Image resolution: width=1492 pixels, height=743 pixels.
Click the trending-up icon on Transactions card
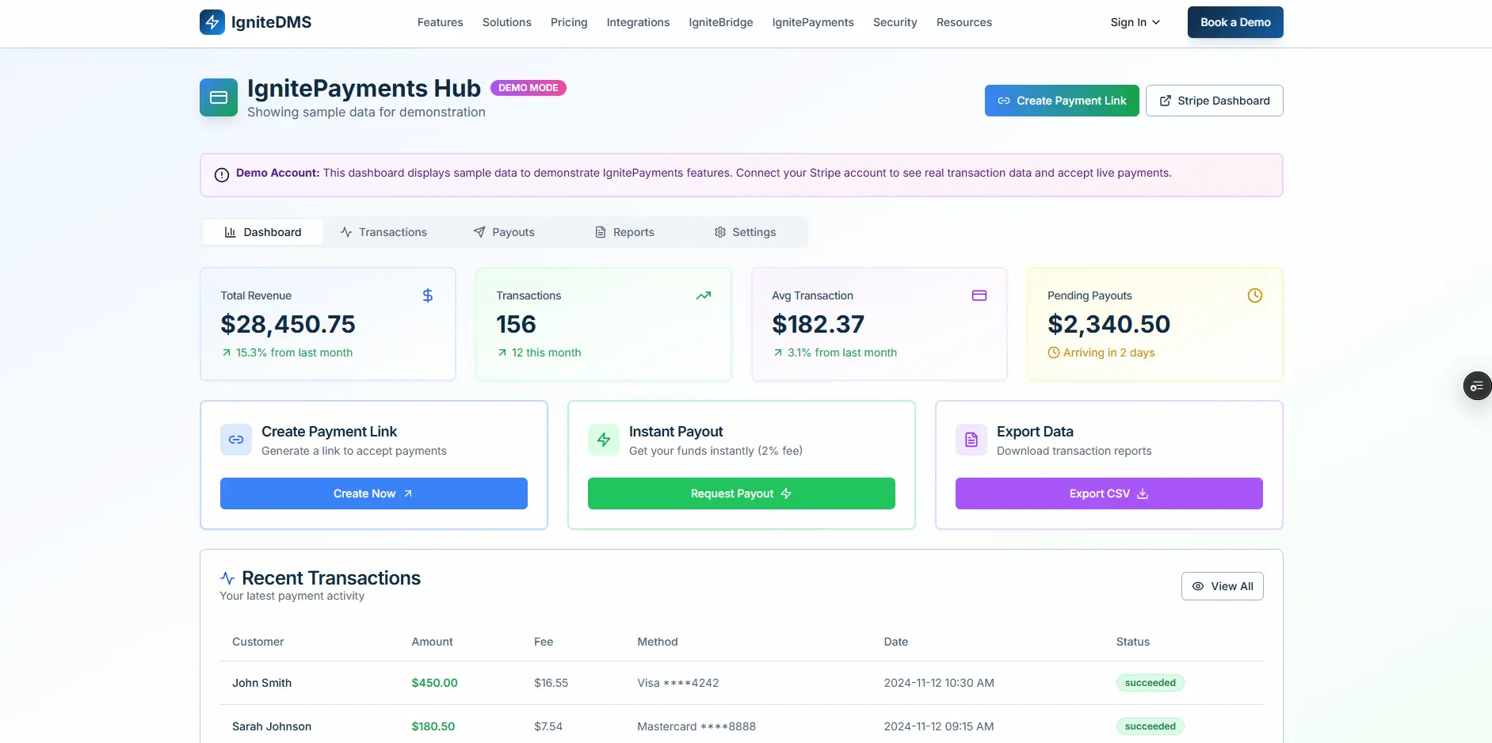(704, 295)
